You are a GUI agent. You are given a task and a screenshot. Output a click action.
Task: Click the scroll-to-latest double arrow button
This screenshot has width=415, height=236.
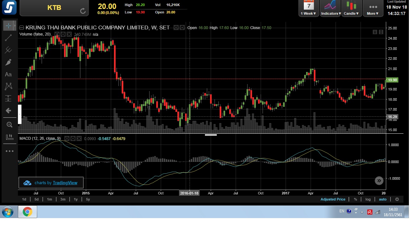(379, 181)
